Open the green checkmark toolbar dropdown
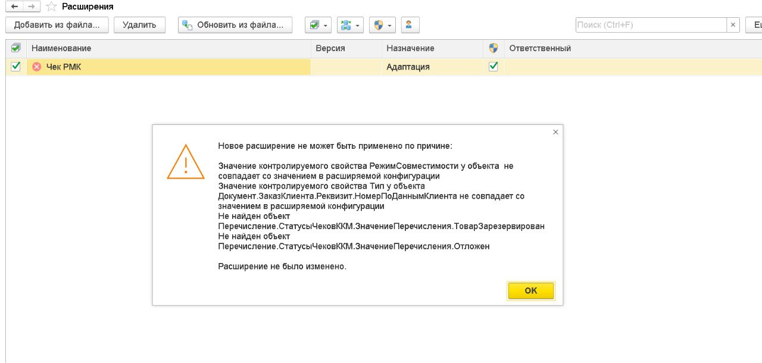 pyautogui.click(x=318, y=25)
